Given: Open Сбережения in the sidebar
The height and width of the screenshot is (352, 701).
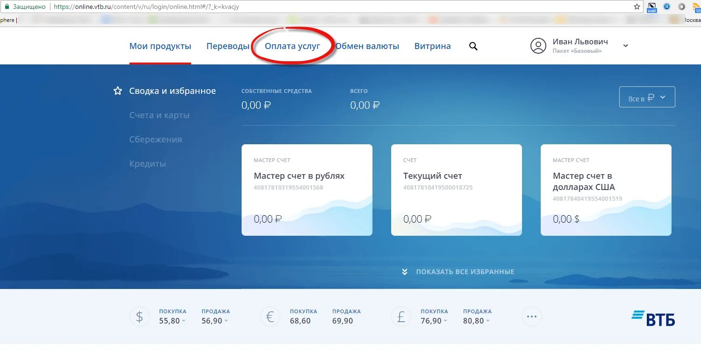Looking at the screenshot, I should point(156,140).
